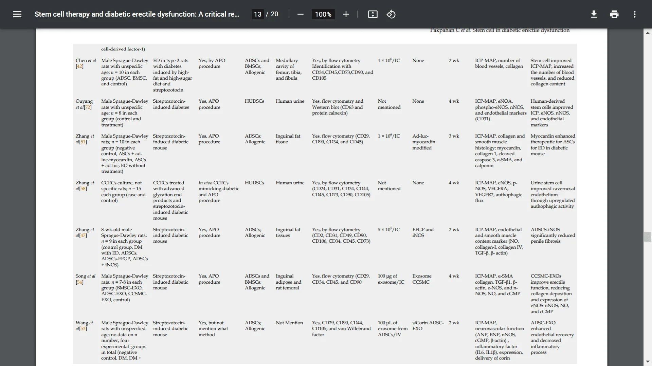Click 'CCSMC-EXOs improve erectile' cell
The height and width of the screenshot is (366, 652).
point(551,294)
